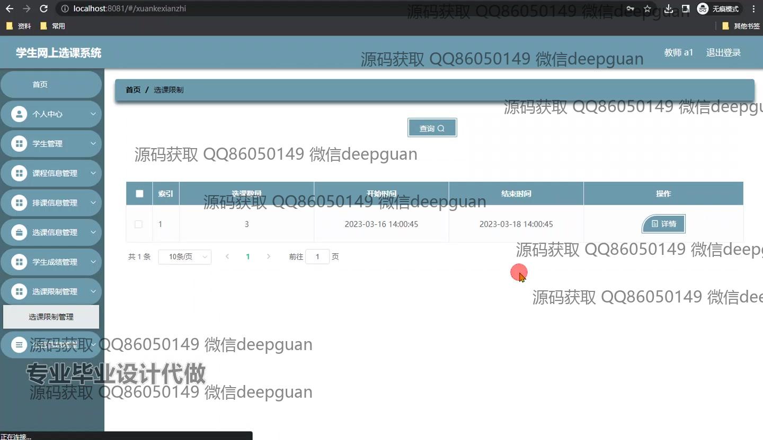Image resolution: width=763 pixels, height=440 pixels.
Task: Click the end time cell 2023-03-18 14:00:45
Action: click(x=516, y=224)
